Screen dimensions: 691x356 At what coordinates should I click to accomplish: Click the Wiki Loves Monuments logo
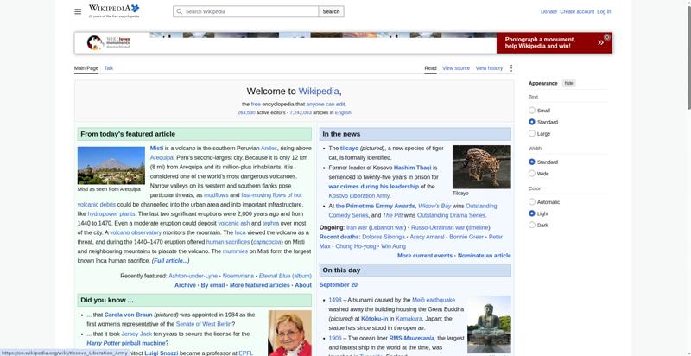coord(109,42)
